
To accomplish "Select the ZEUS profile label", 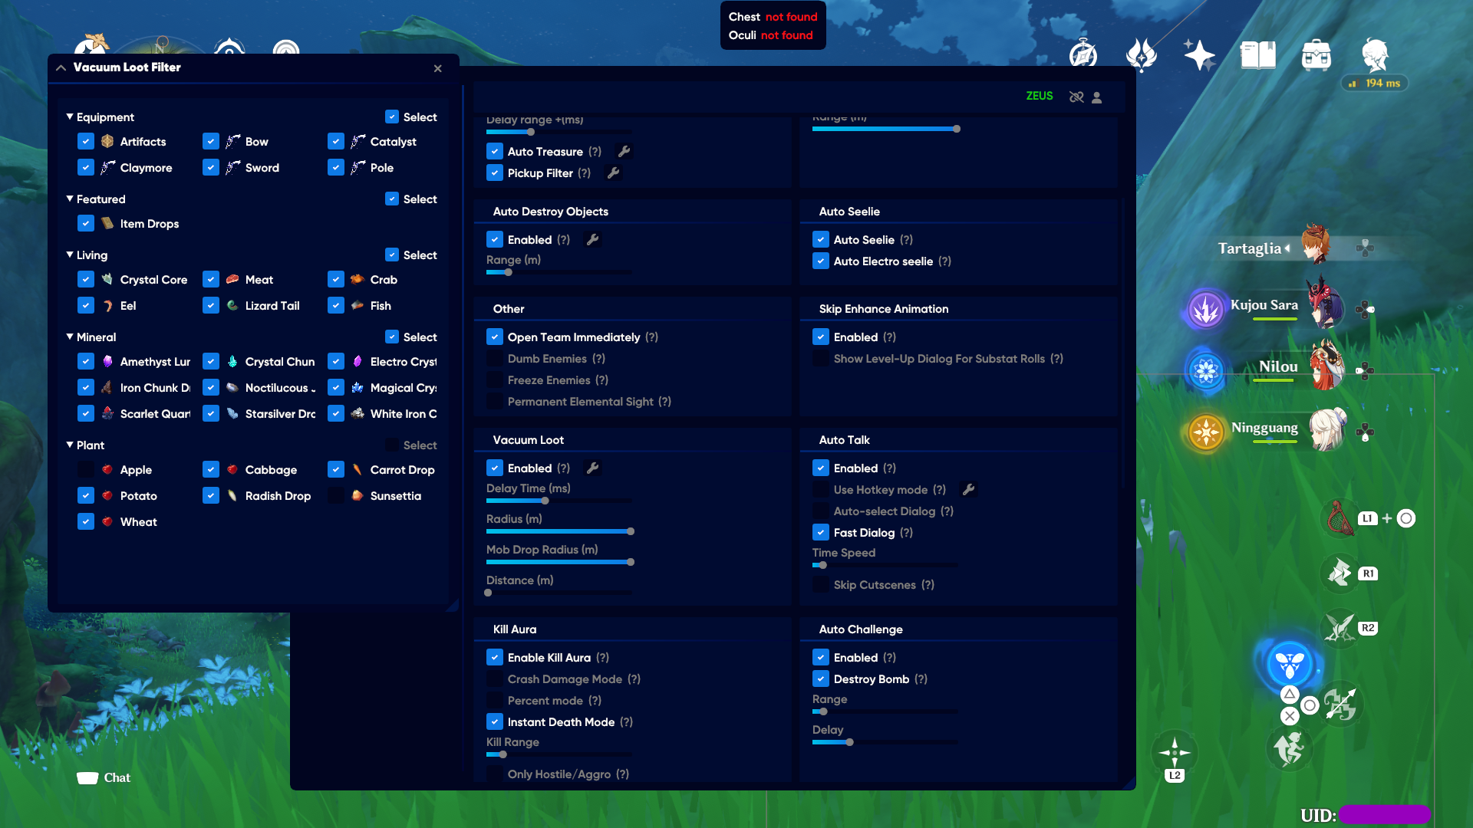I will [1040, 96].
